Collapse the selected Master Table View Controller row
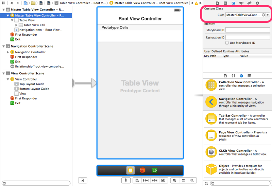The height and width of the screenshot is (186, 272). pos(8,15)
